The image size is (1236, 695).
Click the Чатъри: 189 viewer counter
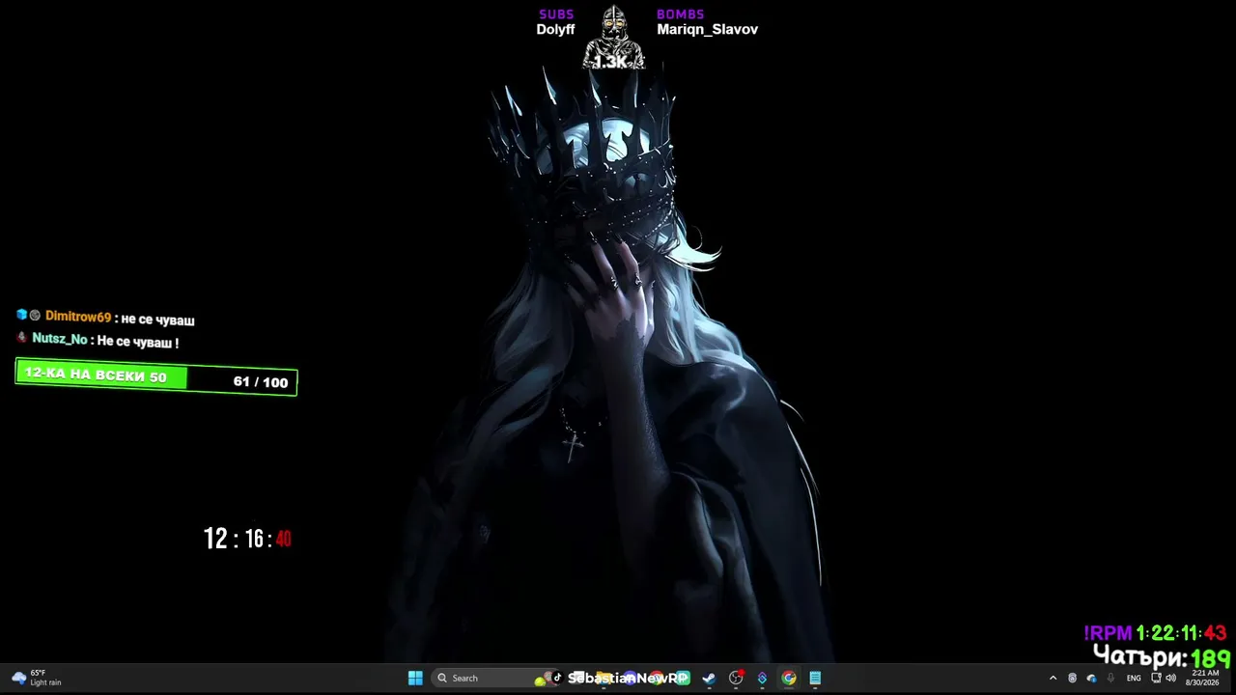click(1162, 658)
